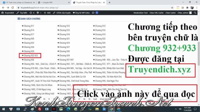200x112 pixels.
Task: Click the browser forward arrow
Action: (8, 8)
